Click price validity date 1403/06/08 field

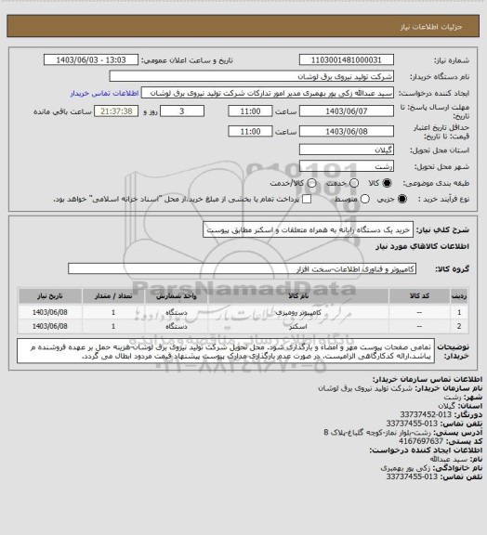(347, 131)
